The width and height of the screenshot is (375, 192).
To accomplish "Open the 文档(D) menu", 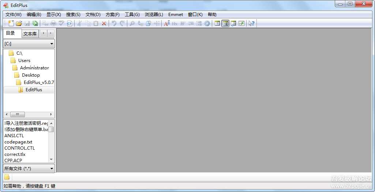I will point(93,15).
